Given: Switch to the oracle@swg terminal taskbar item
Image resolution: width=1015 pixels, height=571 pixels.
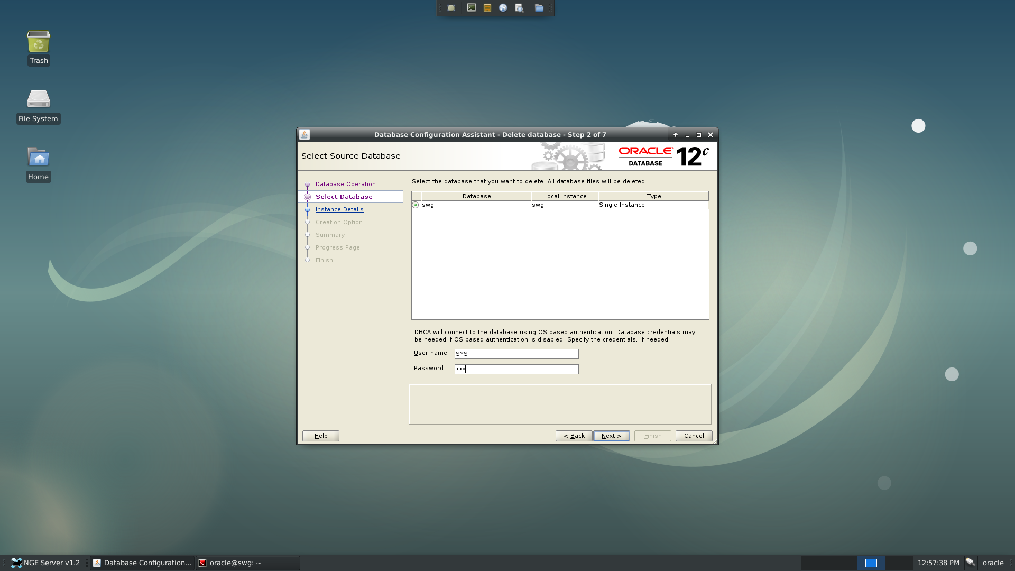Looking at the screenshot, I should [247, 563].
